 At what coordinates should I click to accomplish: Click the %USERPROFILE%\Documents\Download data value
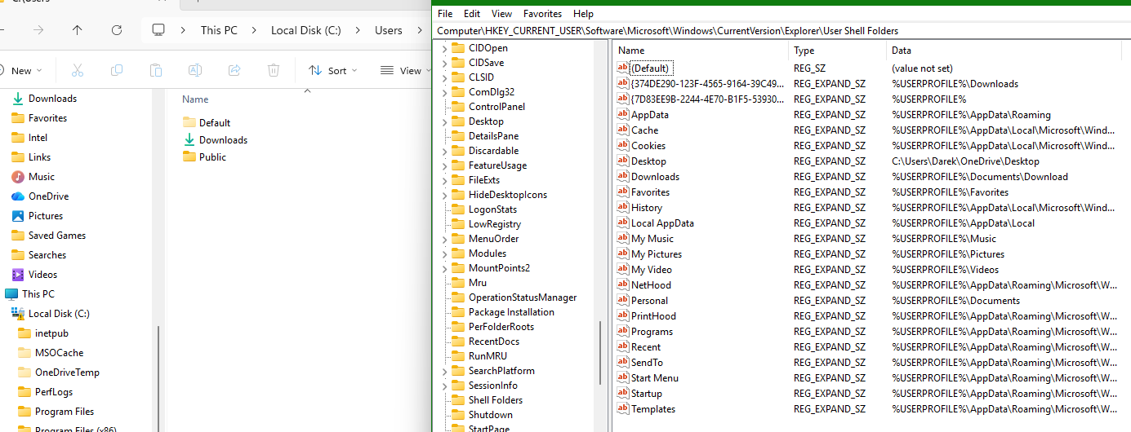[980, 177]
